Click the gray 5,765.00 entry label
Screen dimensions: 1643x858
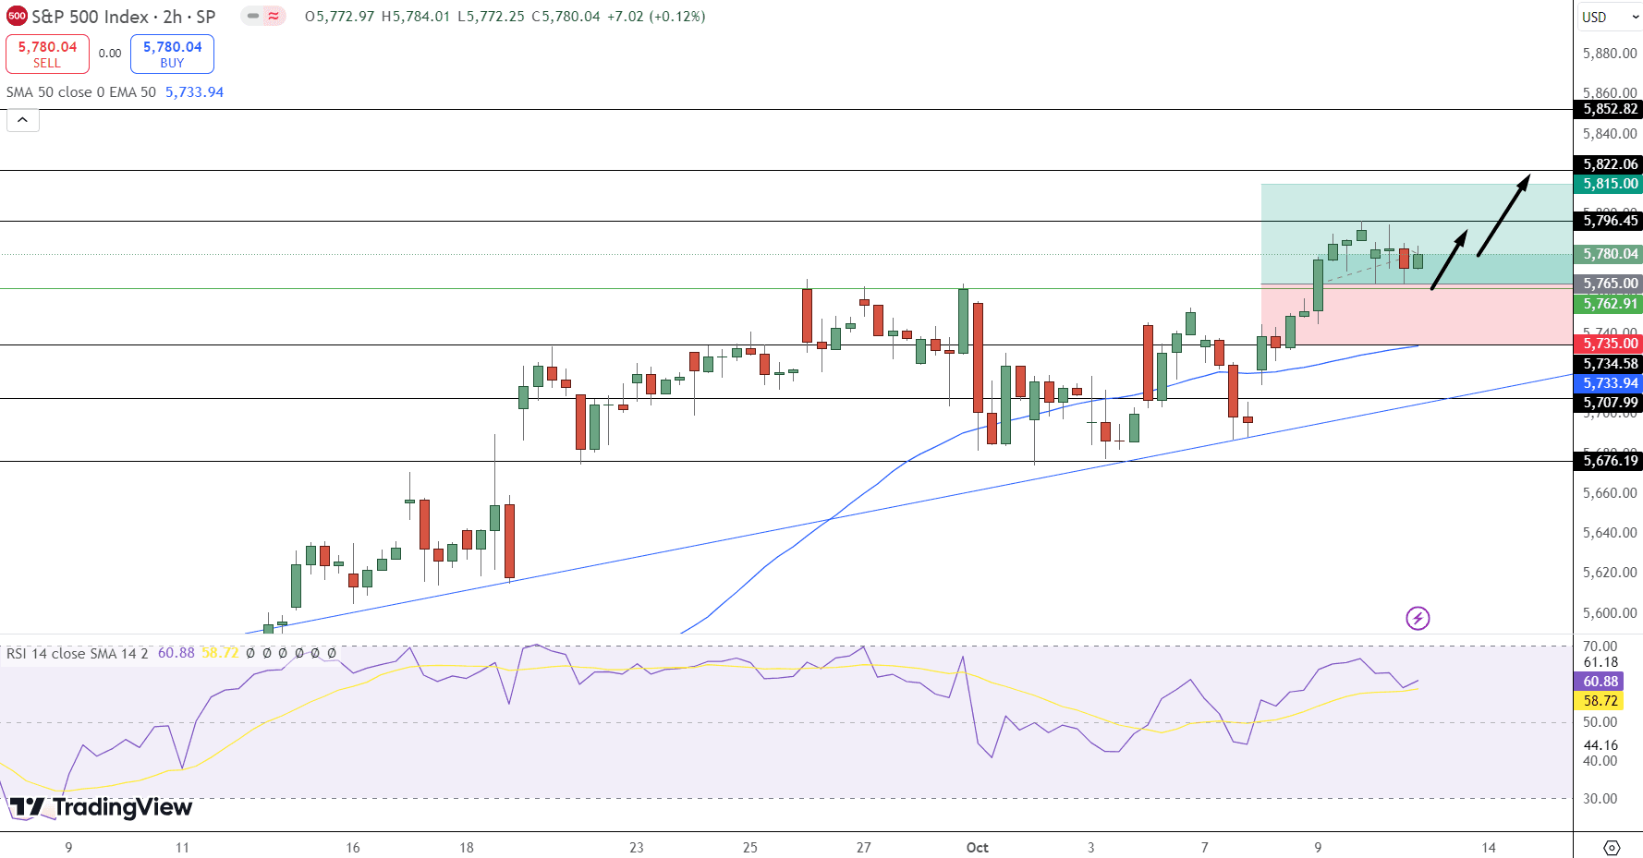click(x=1608, y=284)
